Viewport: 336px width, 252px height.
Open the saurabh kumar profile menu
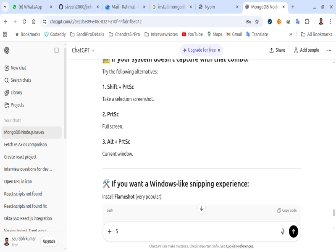tap(20, 241)
